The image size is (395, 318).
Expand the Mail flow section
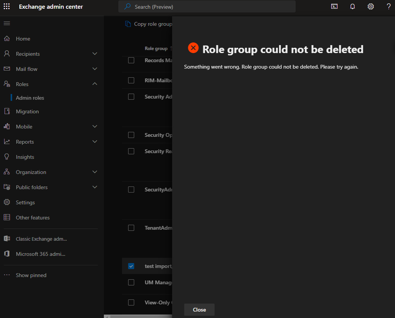pos(94,69)
